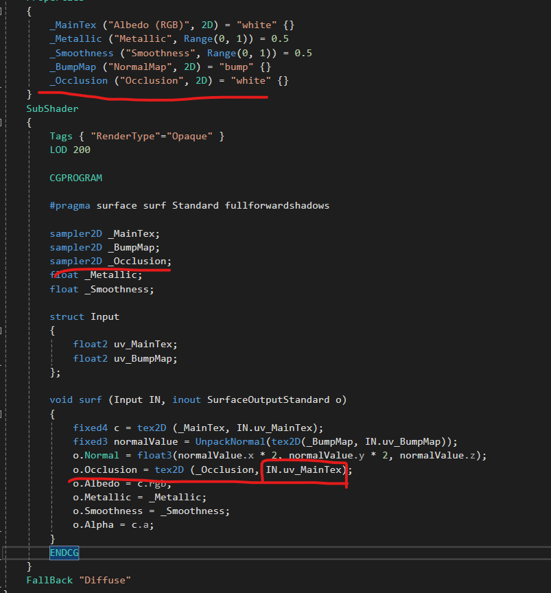Viewport: 551px width, 593px height.
Task: Click the "RenderType"="Opaque" string
Action: coord(152,136)
